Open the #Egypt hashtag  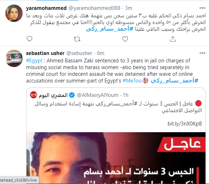pyautogui.click(x=34, y=61)
